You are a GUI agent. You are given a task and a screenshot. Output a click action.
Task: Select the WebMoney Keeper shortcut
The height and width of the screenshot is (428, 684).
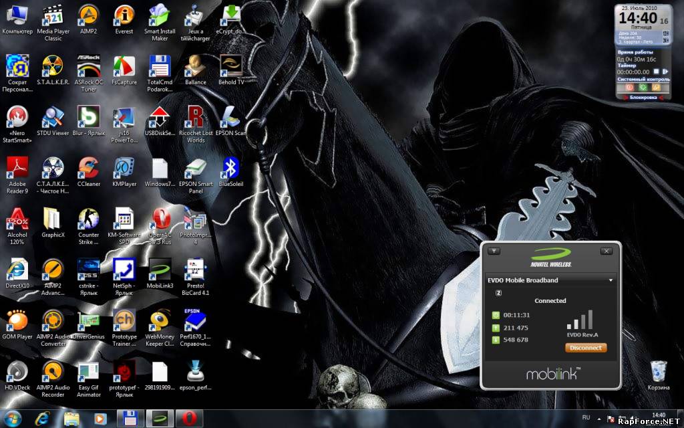click(x=160, y=328)
